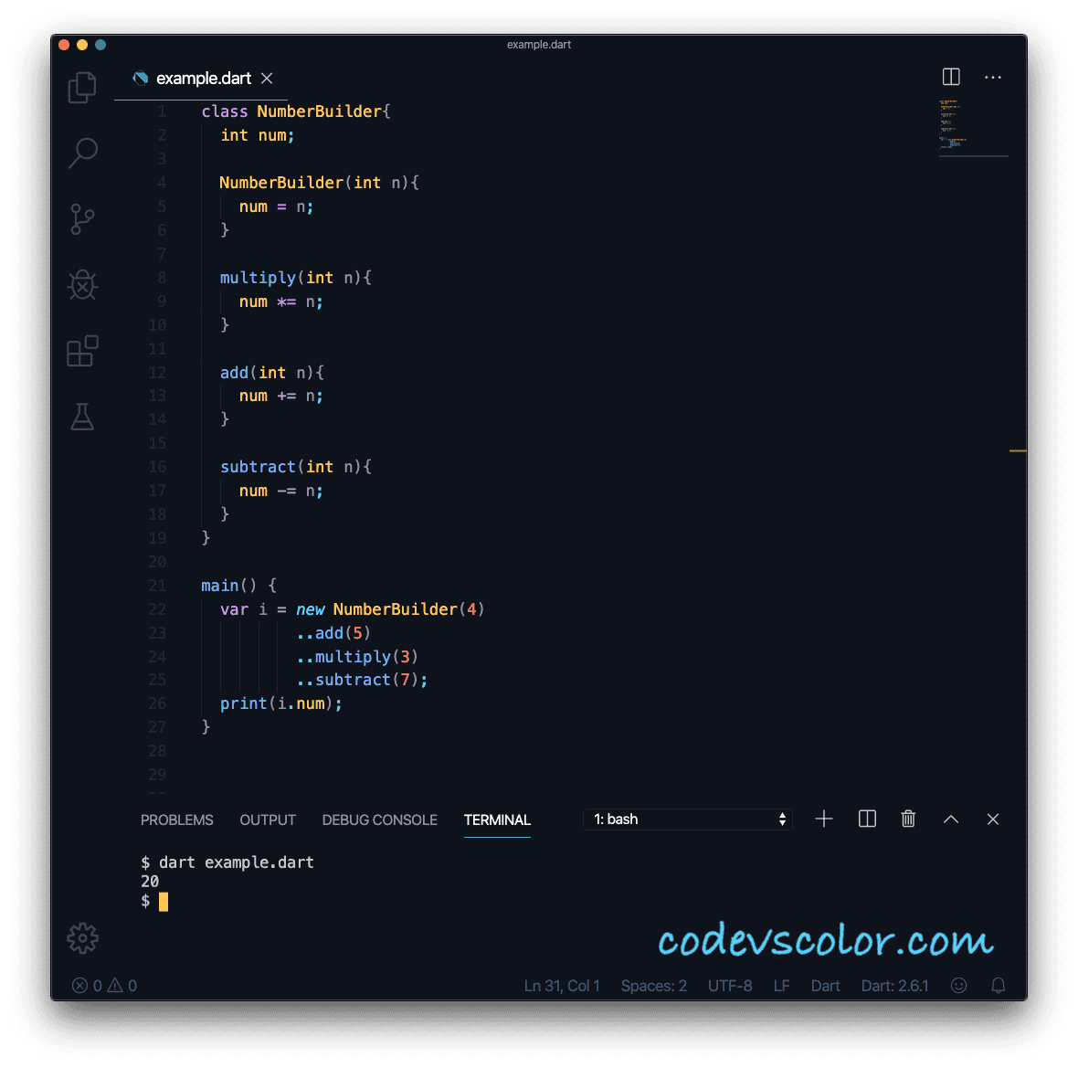1078x1068 pixels.
Task: Split the editor to the right
Action: tap(951, 77)
